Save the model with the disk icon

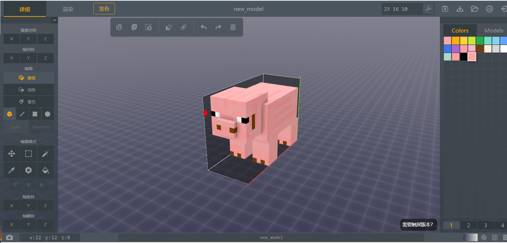click(x=445, y=9)
